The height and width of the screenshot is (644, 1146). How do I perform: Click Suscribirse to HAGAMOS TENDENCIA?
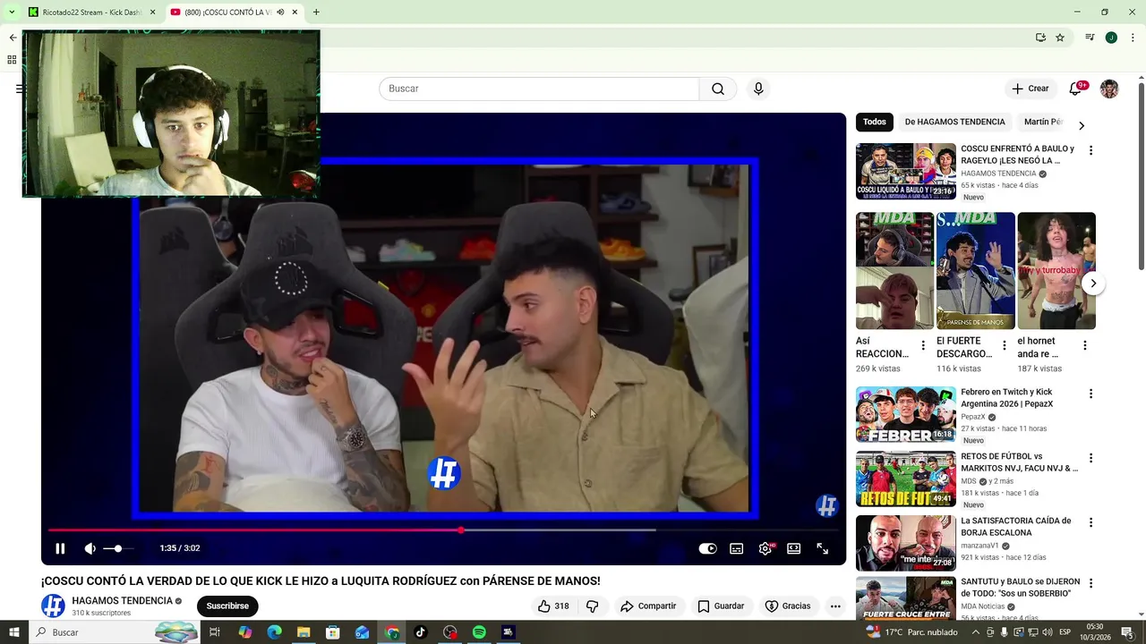coord(227,606)
